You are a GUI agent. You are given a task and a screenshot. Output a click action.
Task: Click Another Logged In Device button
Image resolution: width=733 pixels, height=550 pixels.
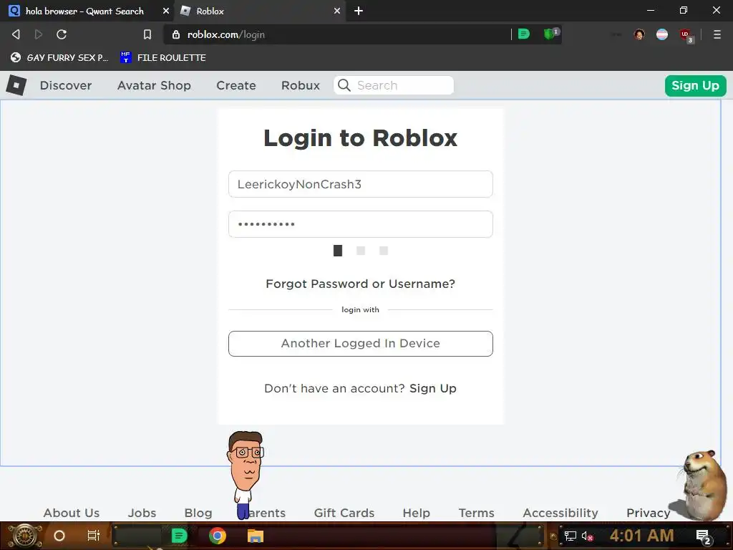pos(361,344)
